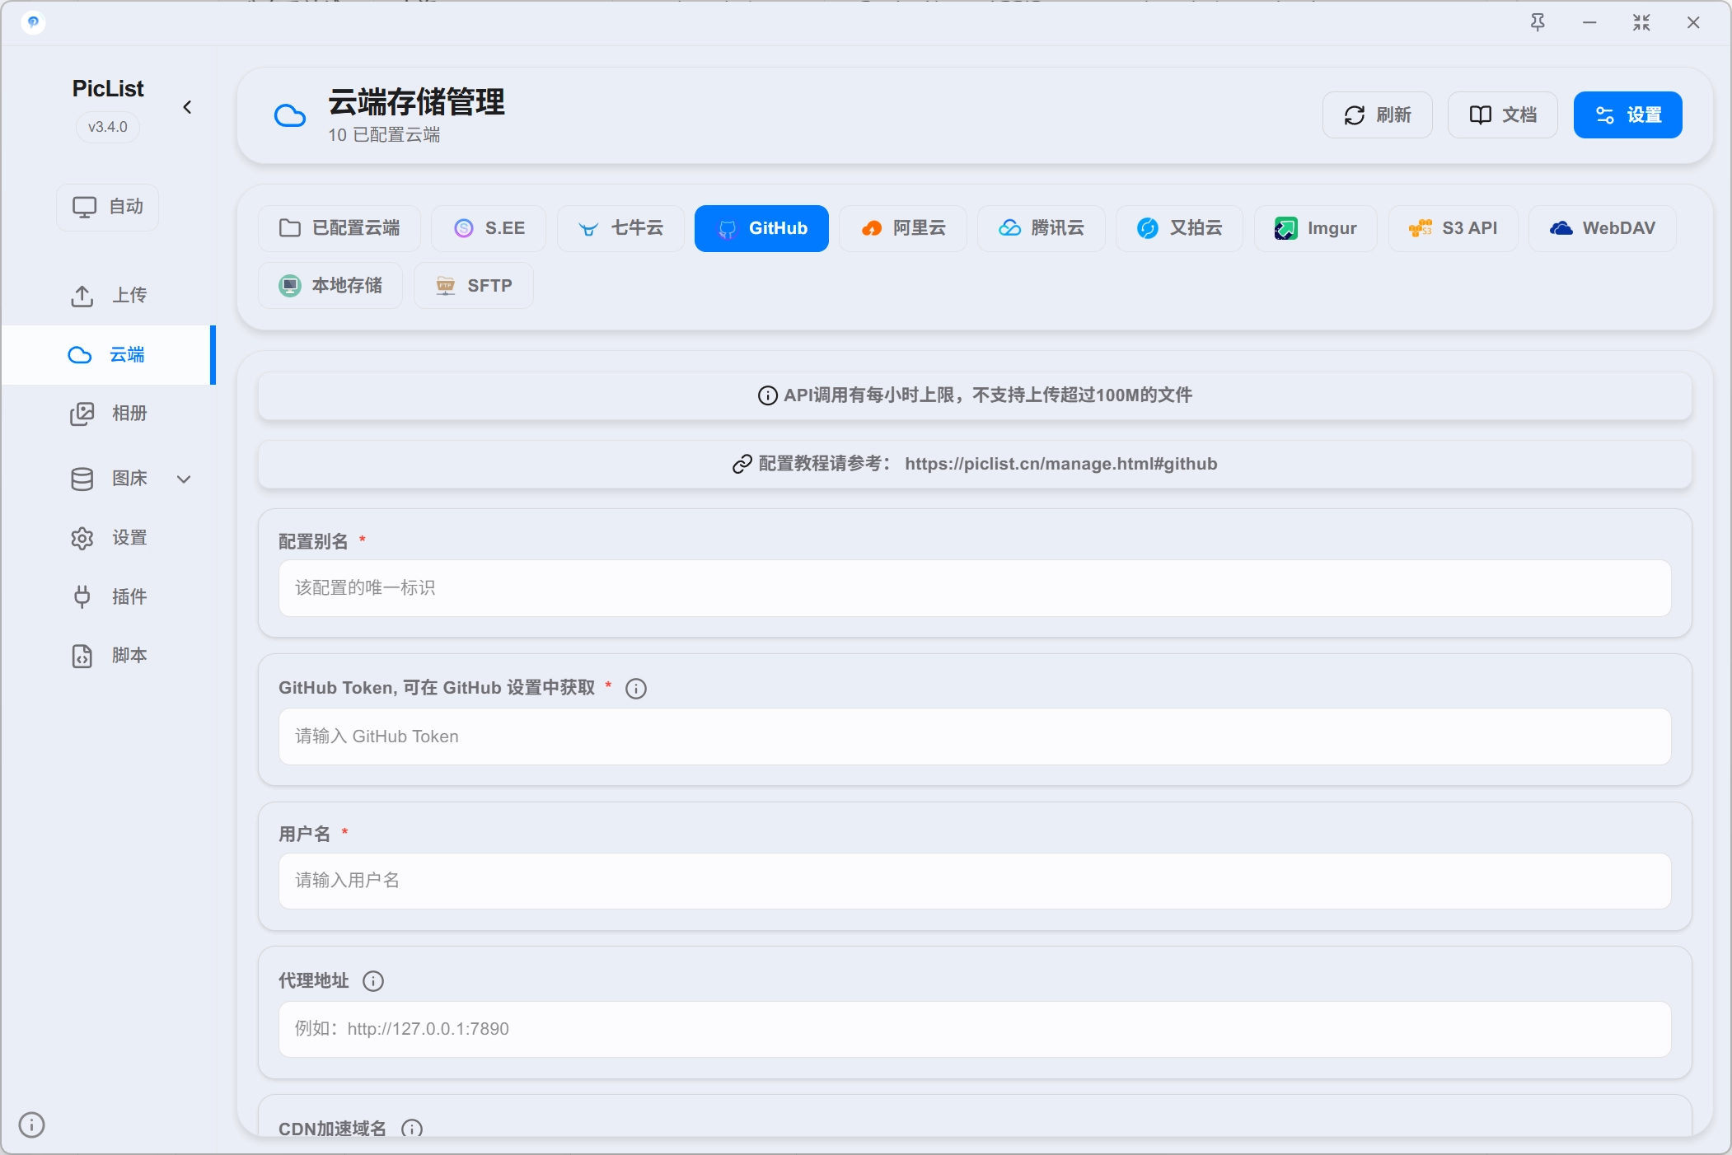Click the 刷新 refresh button

1377,115
